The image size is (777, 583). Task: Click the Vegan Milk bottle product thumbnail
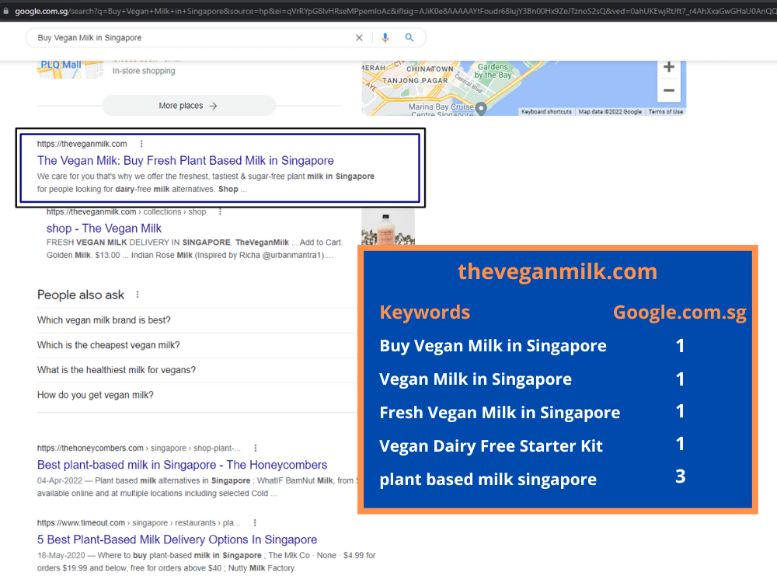tap(388, 227)
